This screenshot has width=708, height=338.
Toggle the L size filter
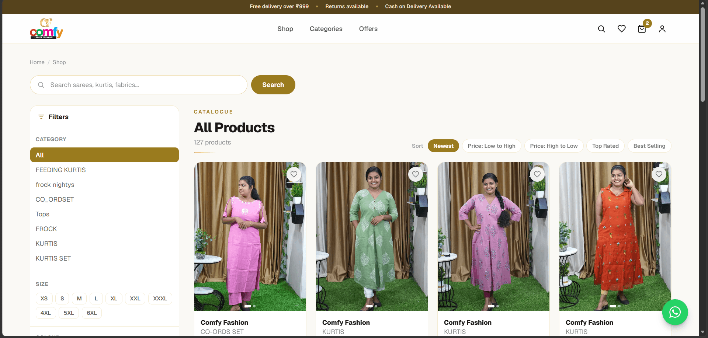click(x=96, y=299)
